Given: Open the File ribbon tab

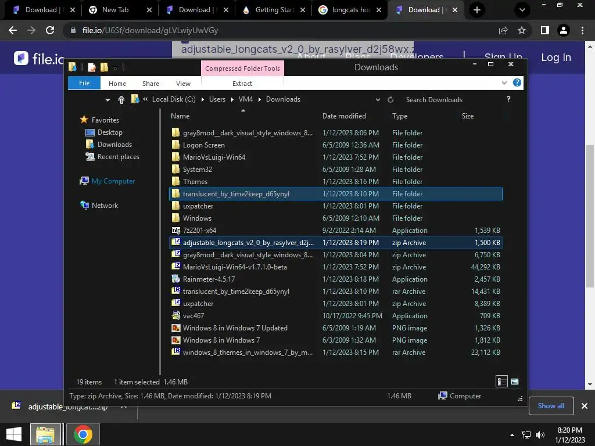Looking at the screenshot, I should (84, 83).
